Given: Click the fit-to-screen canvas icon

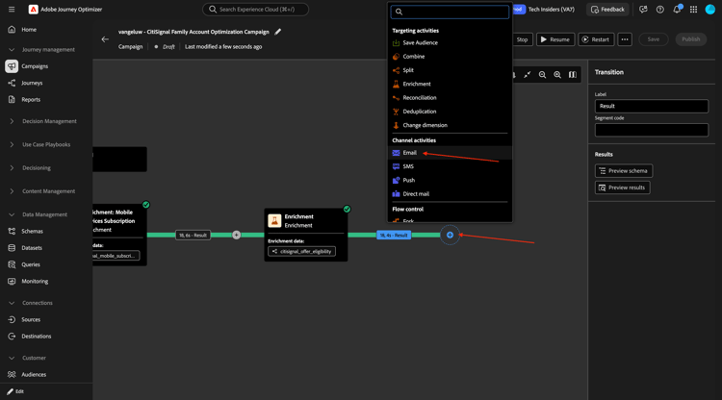Looking at the screenshot, I should pyautogui.click(x=528, y=75).
